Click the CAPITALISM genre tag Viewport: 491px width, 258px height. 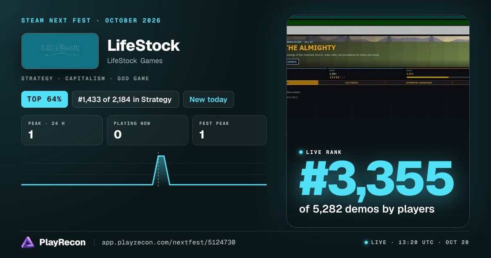(x=85, y=78)
